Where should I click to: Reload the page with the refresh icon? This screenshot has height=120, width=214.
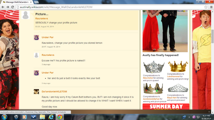coord(13,7)
